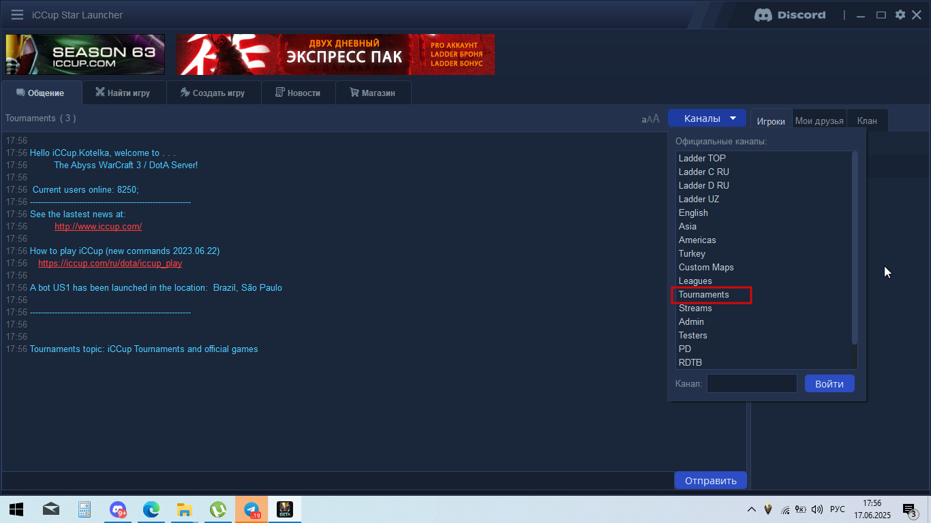Open the notification center icon
Image resolution: width=931 pixels, height=523 pixels.
(x=909, y=509)
